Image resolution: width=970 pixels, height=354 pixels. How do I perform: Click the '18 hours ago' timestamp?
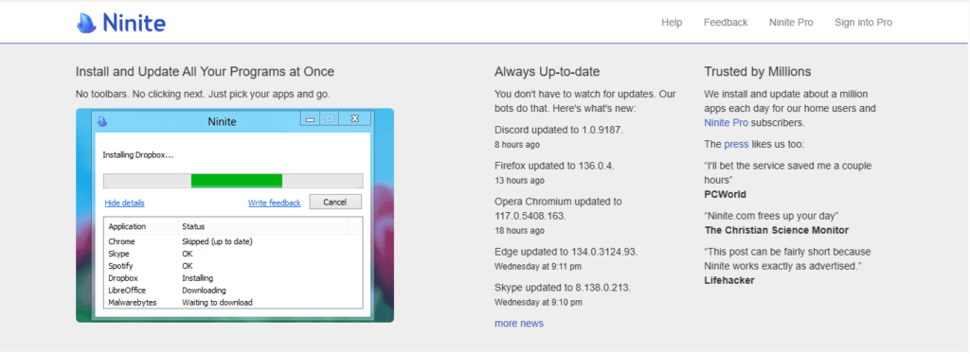520,230
